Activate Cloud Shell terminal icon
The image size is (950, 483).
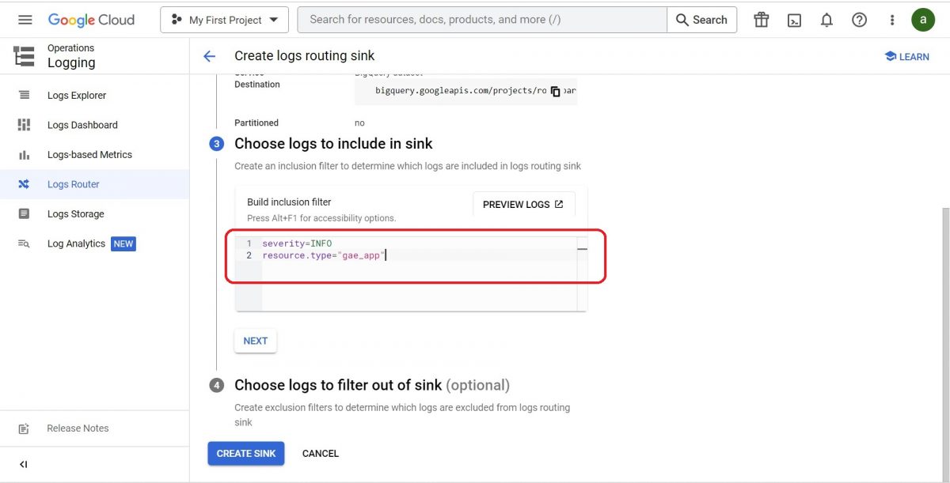click(794, 20)
